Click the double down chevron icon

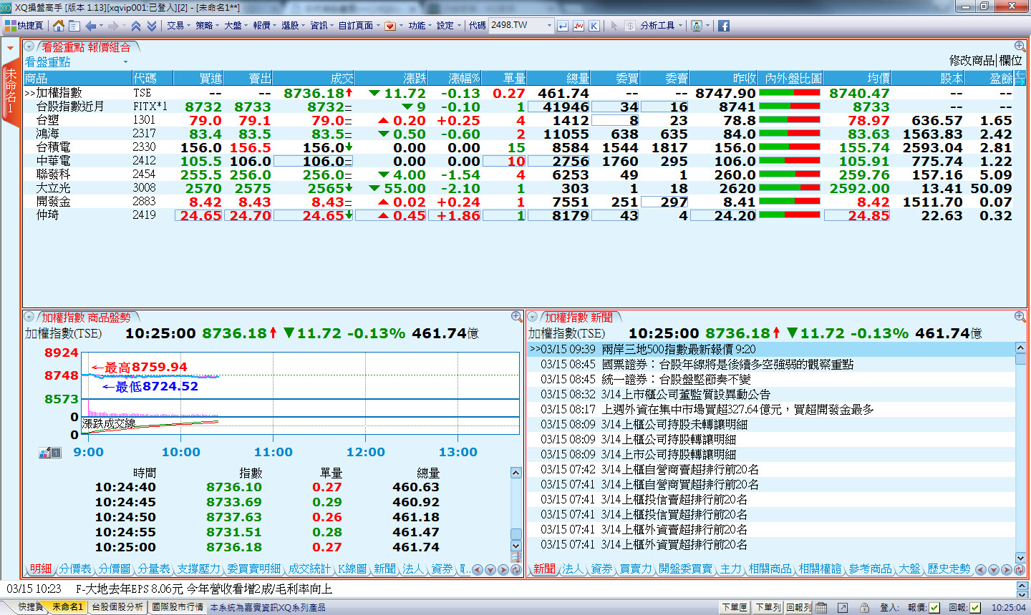pyautogui.click(x=152, y=26)
